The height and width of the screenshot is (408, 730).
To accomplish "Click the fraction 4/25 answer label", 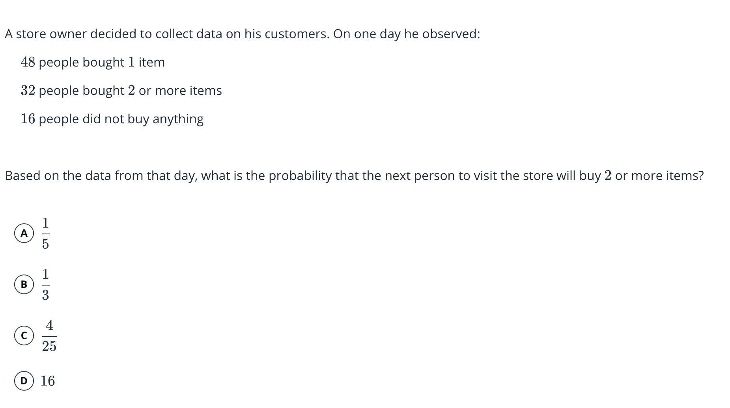I will 49,336.
